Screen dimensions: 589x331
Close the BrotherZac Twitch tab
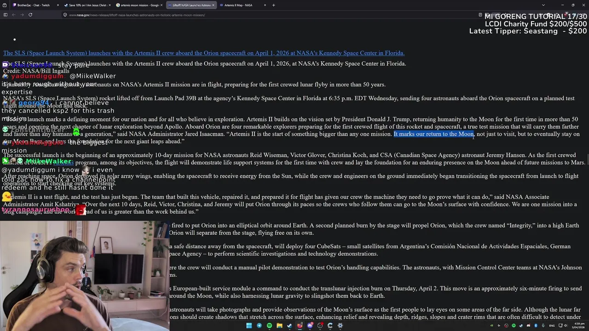58,5
